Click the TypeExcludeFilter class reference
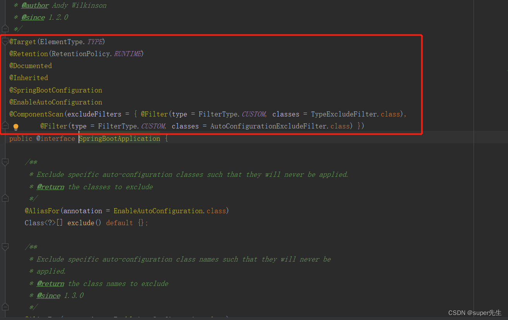508x320 pixels. tap(344, 114)
